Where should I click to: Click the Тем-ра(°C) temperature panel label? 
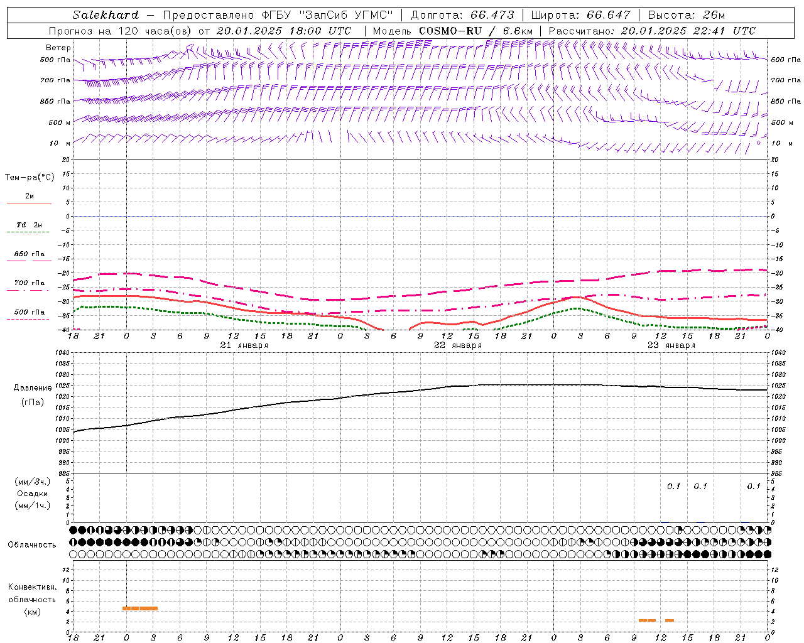point(30,178)
